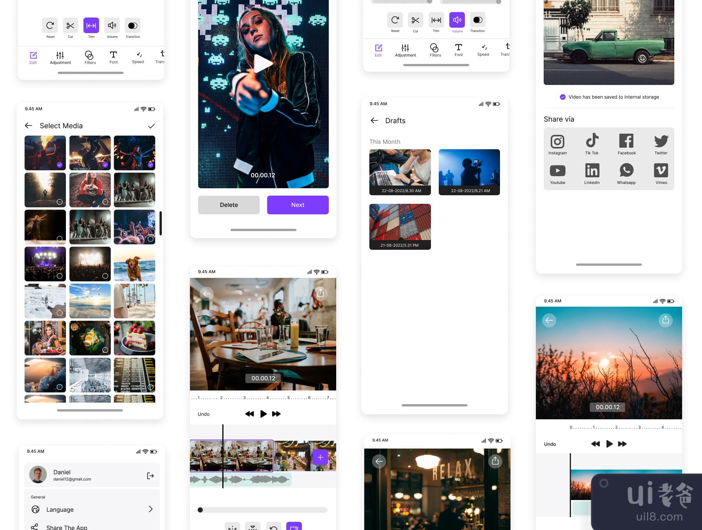Click the slider handle below the audio waveform
The image size is (702, 530).
[200, 510]
